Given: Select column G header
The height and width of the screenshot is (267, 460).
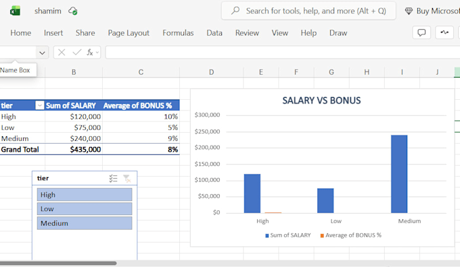Looking at the screenshot, I should [x=331, y=72].
